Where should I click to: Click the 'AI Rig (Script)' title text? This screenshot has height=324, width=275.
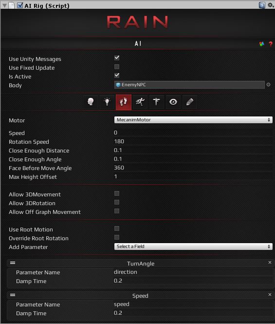(47, 6)
